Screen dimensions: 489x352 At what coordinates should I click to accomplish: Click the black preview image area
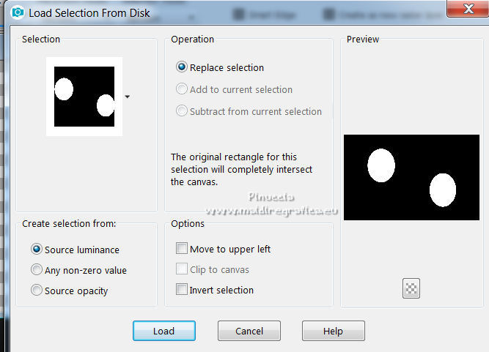coord(411,177)
